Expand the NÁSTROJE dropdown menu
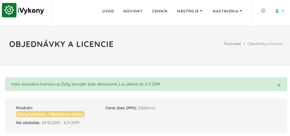 190,11
